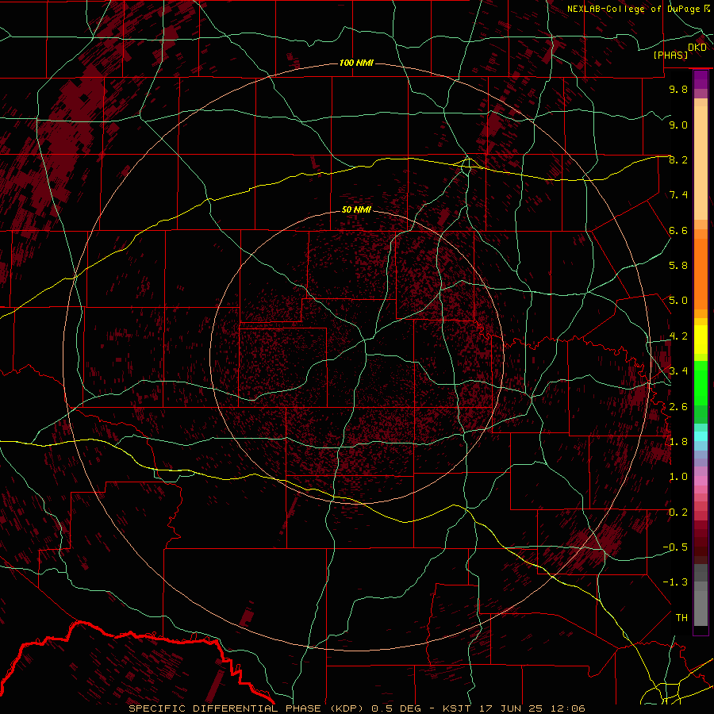Viewport: 714px width, 714px height.
Task: Click the yellow segment of the color bar
Action: tap(701, 340)
